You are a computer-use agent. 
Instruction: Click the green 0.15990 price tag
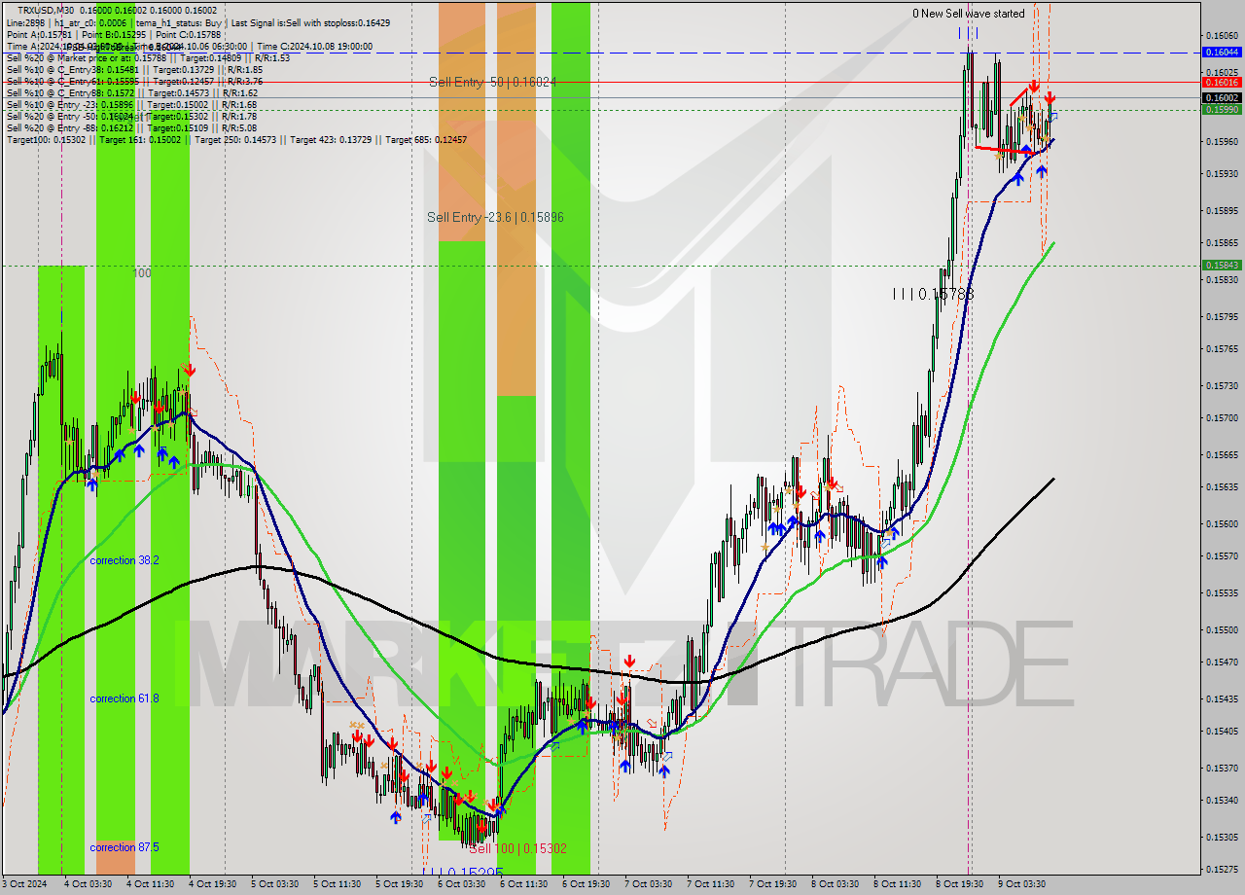click(1222, 109)
